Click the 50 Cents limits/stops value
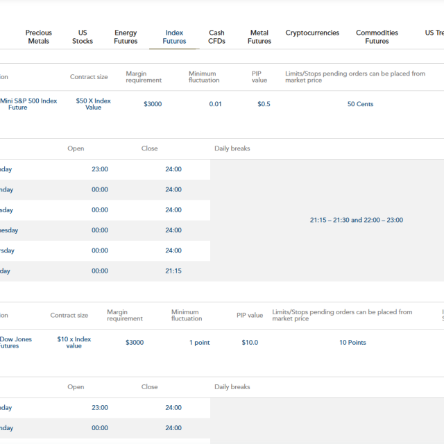444x444 pixels. (360, 104)
